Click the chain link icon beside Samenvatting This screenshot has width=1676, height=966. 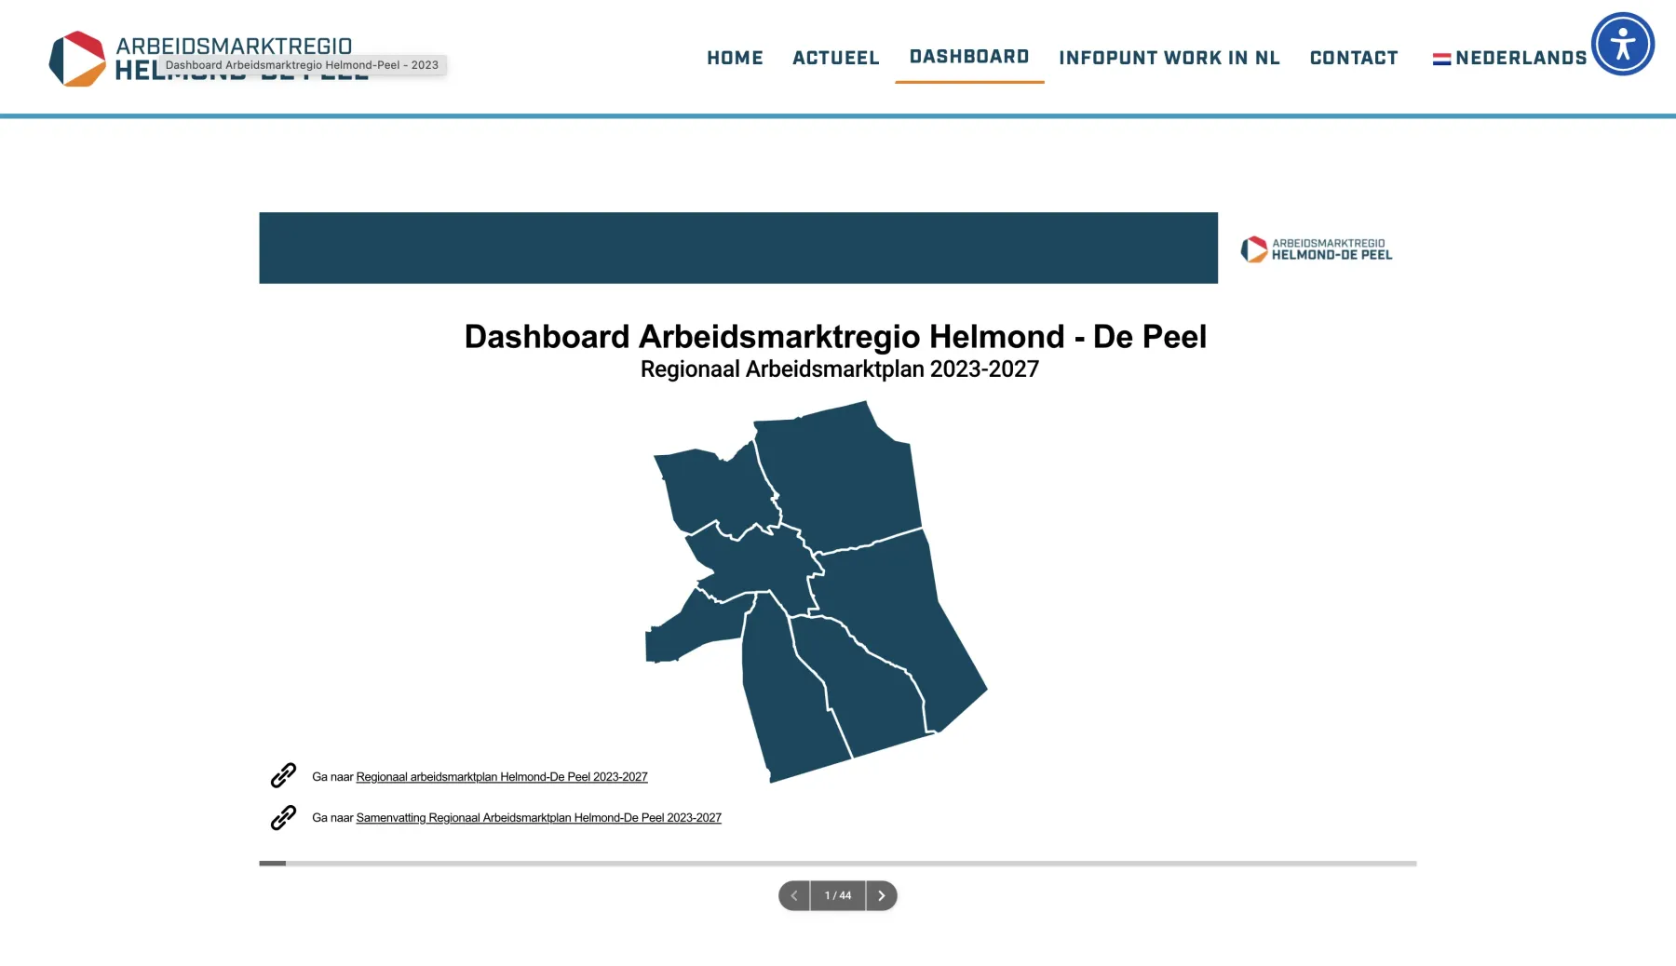[283, 817]
